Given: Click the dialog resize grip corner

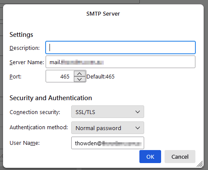Looking at the screenshot, I should point(200,164).
